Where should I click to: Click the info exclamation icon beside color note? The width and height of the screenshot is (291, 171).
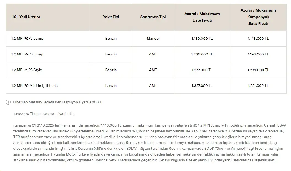8,102
